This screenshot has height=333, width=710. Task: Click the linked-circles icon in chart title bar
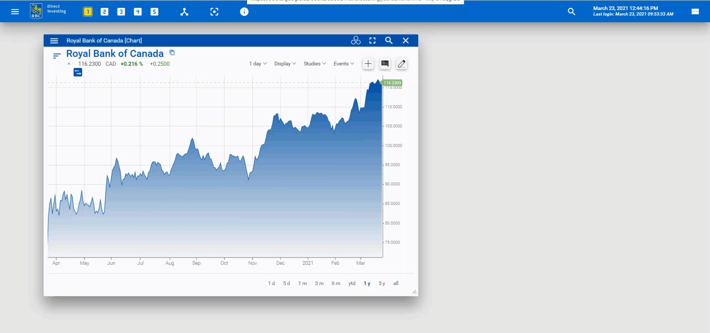(356, 41)
